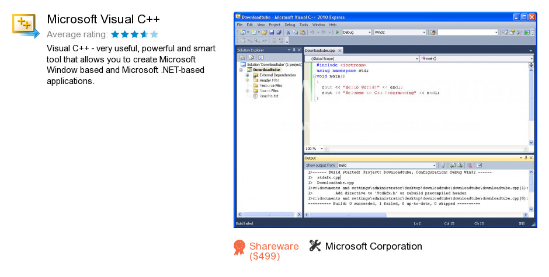Click the Shareware ($499) license label

click(x=274, y=251)
